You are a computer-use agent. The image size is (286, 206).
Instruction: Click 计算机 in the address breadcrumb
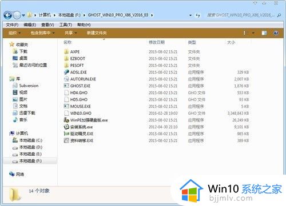45,15
